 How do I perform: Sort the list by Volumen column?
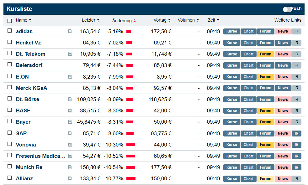[x=188, y=20]
